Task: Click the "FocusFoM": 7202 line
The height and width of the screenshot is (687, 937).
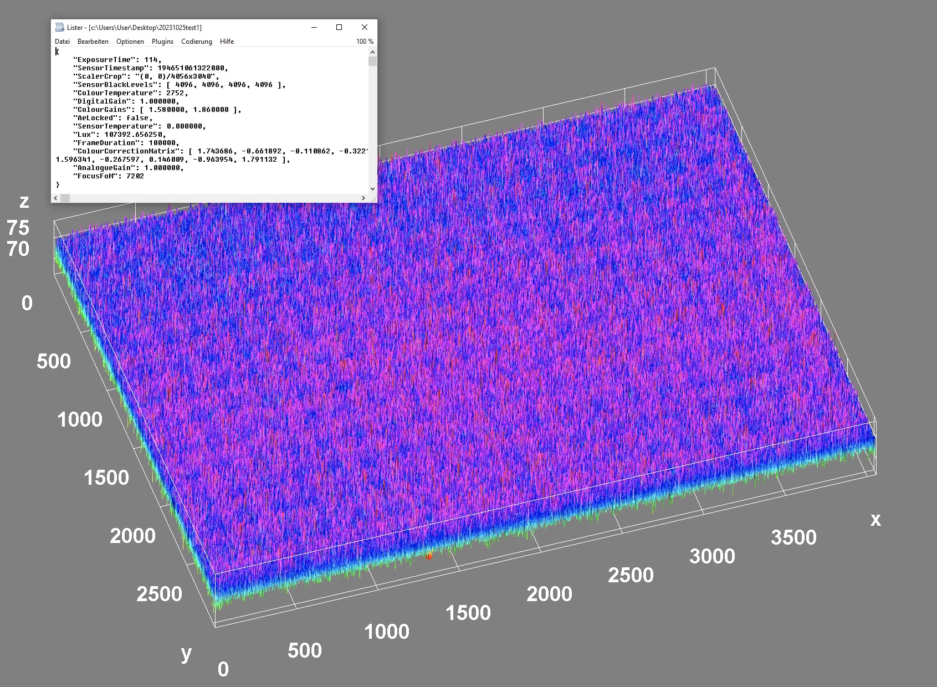Action: pyautogui.click(x=109, y=176)
